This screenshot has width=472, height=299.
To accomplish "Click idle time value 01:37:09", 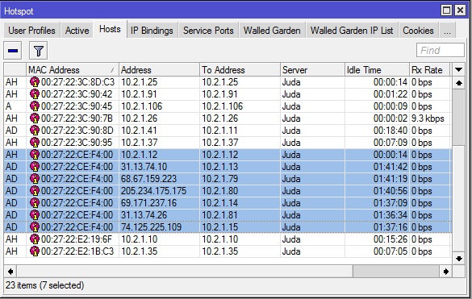I will point(391,203).
